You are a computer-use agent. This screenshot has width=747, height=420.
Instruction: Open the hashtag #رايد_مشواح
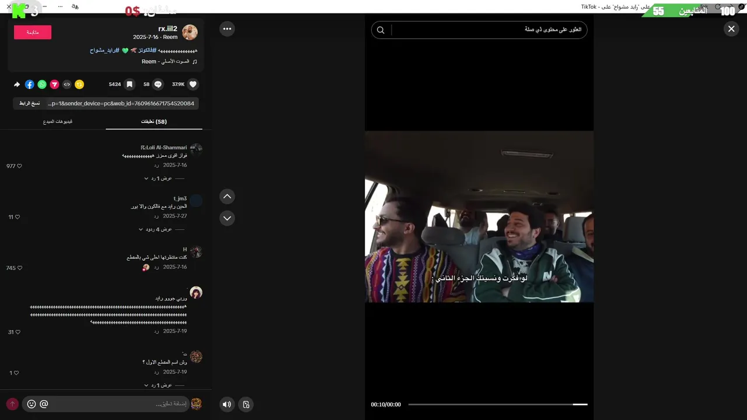pos(104,51)
